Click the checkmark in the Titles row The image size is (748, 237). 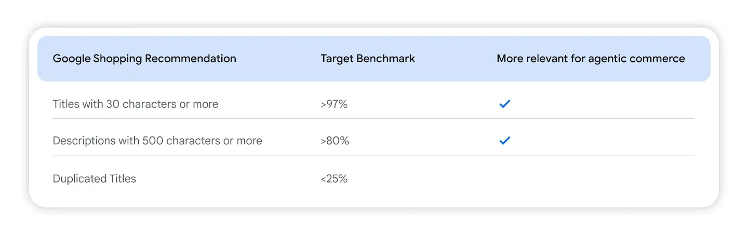504,104
